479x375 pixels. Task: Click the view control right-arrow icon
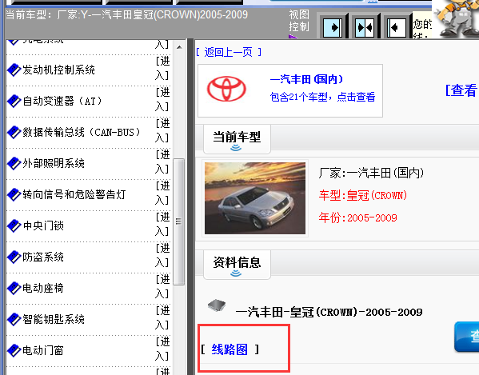coord(333,27)
